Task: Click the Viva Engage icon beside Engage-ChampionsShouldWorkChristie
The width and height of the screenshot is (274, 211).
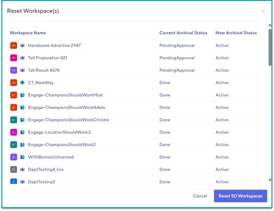Action: click(x=22, y=120)
